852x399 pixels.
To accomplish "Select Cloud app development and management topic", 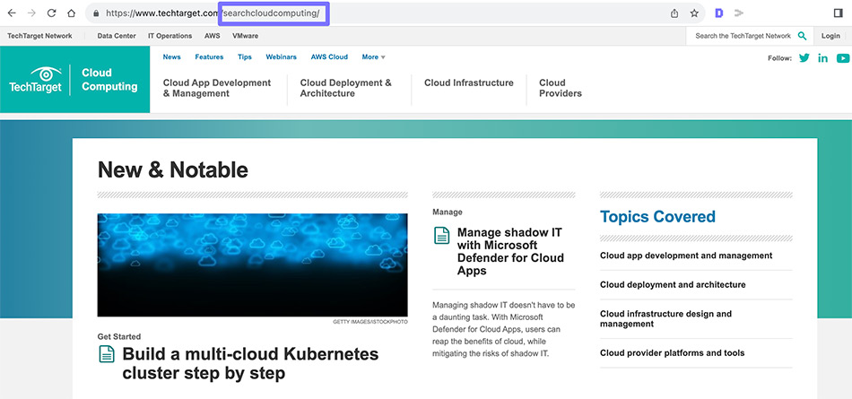I will tap(686, 256).
